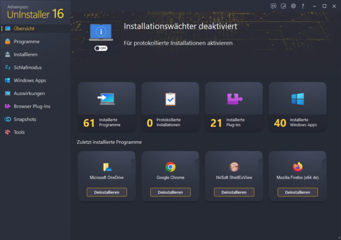Click the 40 installed Windows Apps count
Image resolution: width=341 pixels, height=240 pixels.
[280, 123]
